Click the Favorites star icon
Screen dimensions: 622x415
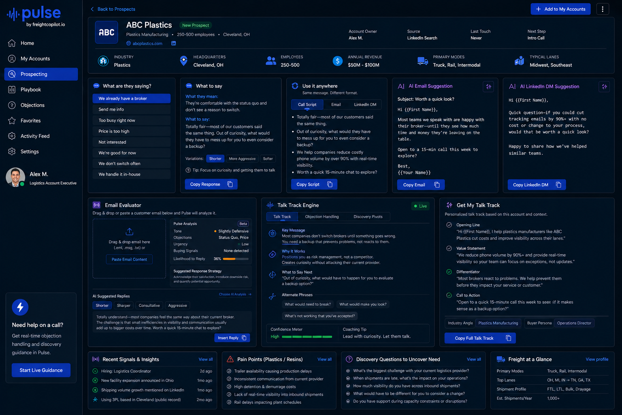pos(12,121)
